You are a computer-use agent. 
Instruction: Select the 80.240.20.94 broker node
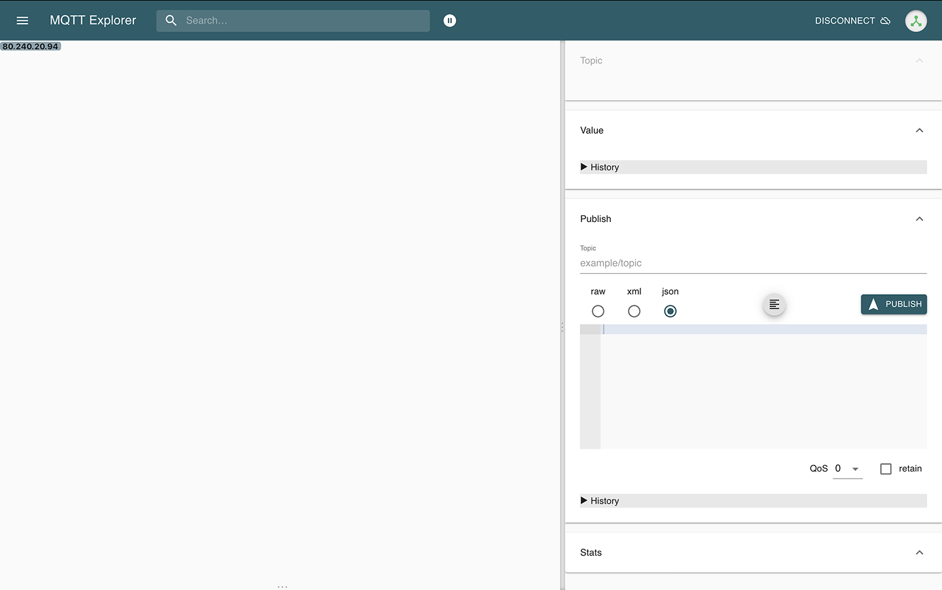point(30,46)
